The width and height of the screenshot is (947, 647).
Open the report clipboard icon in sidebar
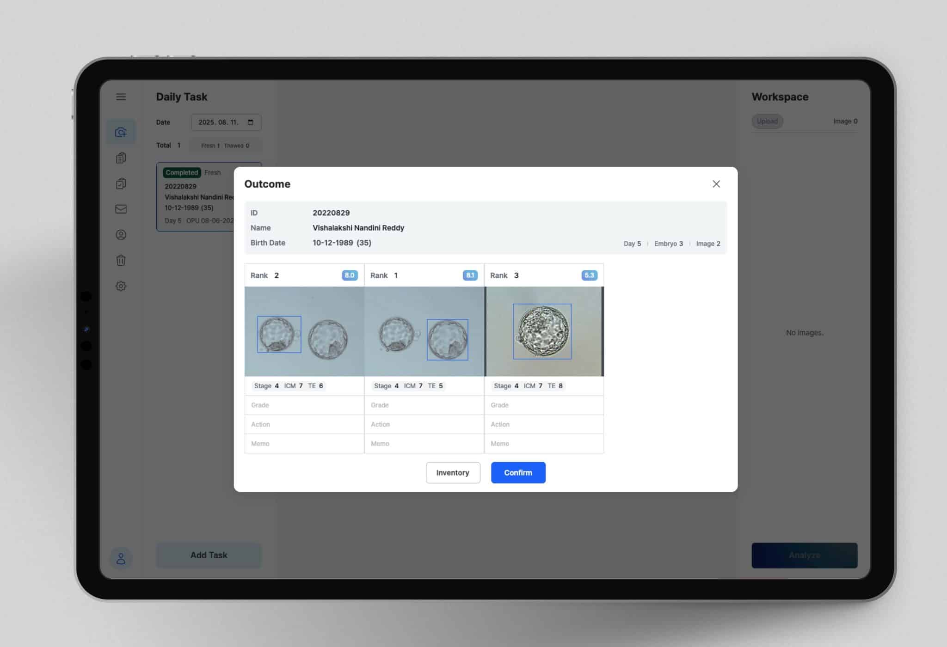click(121, 158)
